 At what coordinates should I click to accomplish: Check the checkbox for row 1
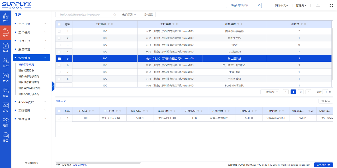point(59,31)
